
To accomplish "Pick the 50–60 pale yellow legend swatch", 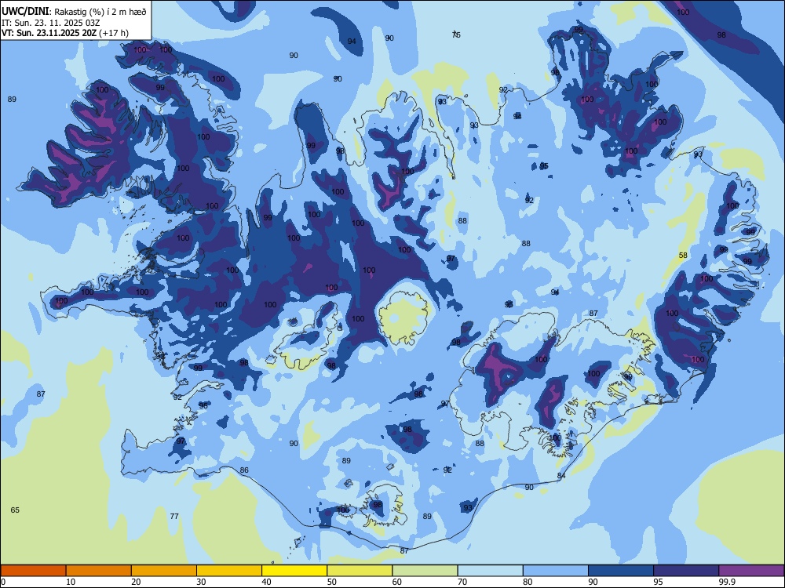I will pos(360,571).
